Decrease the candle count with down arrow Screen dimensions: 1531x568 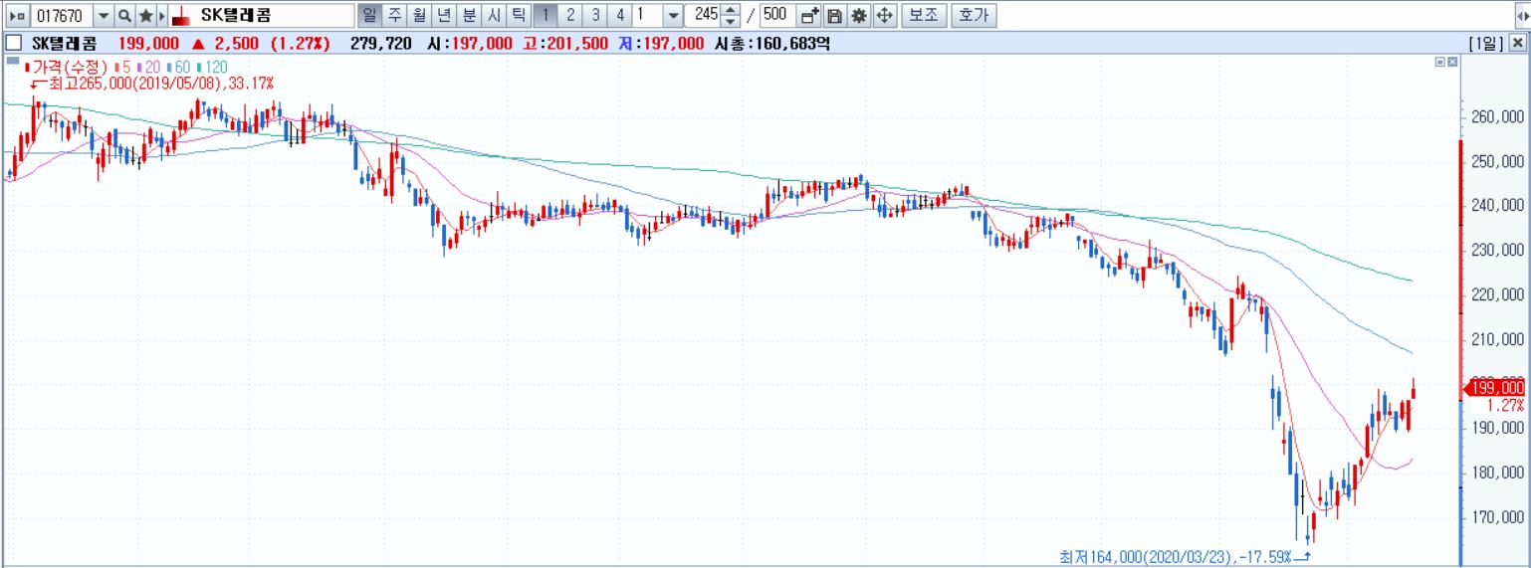pos(733,22)
